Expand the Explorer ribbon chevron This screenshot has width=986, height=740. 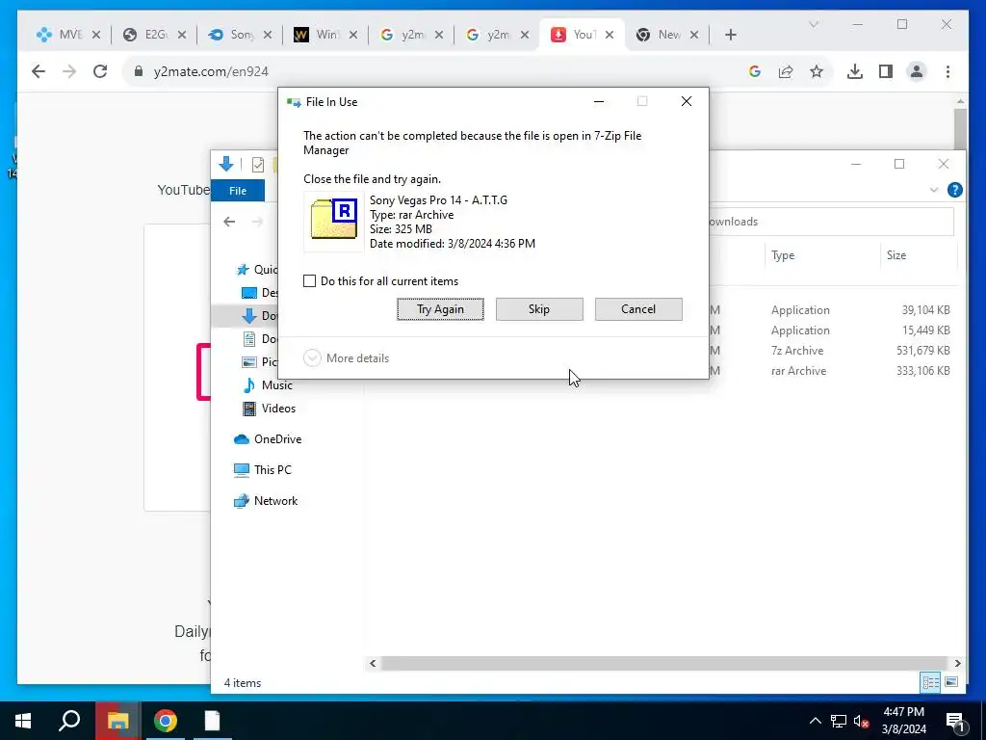coord(934,190)
